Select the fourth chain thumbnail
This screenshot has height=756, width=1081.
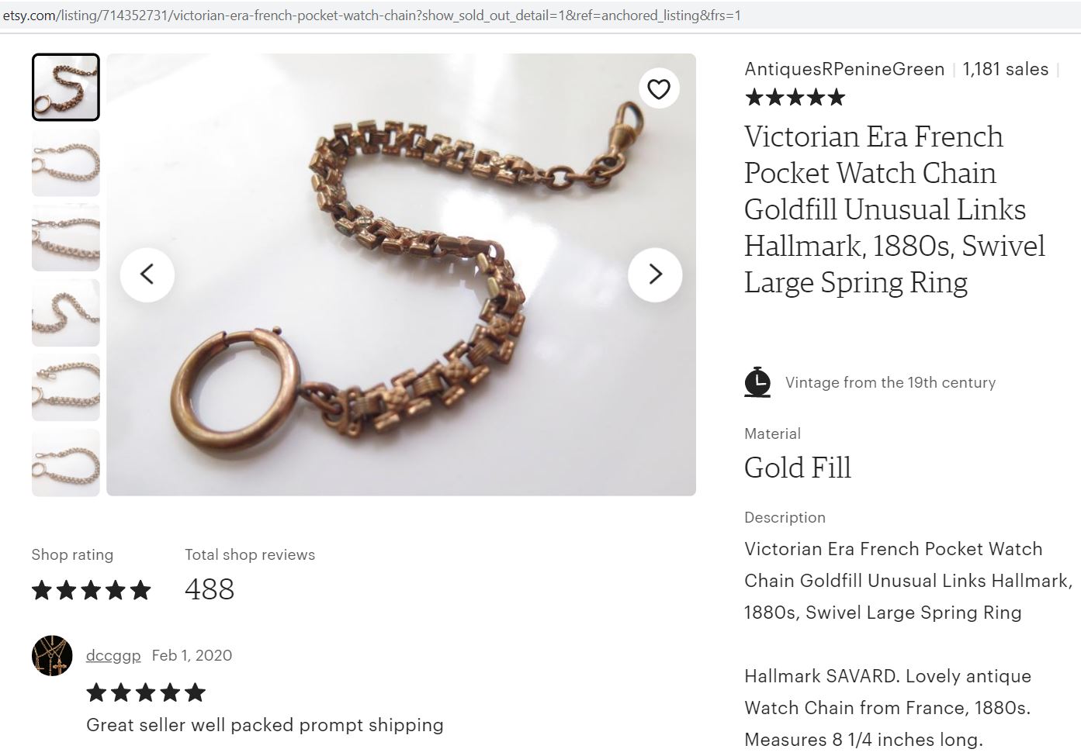66,312
